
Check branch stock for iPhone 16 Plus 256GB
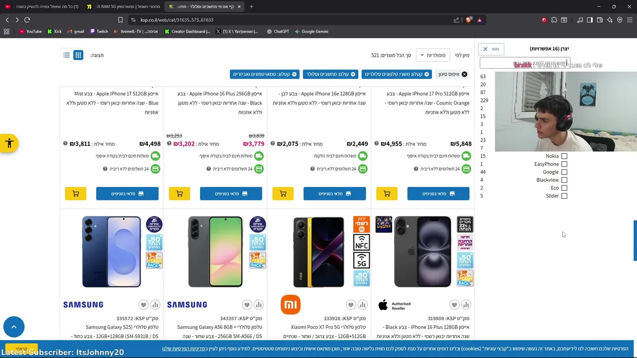(231, 193)
